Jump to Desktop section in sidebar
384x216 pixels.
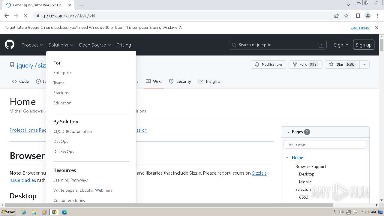(x=307, y=174)
